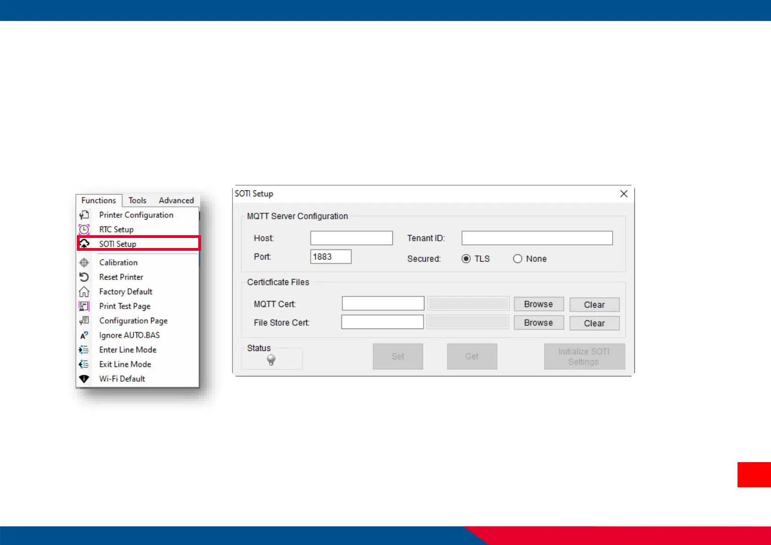Click the Calibration crosshair icon
771x545 pixels.
point(84,263)
